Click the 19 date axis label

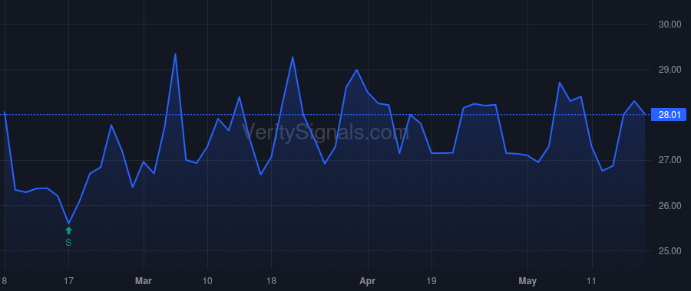(x=431, y=281)
